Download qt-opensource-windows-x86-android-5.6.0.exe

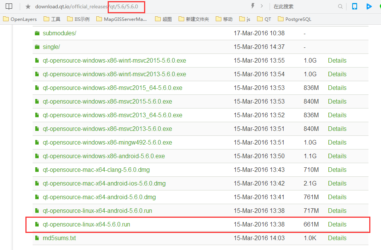coord(104,156)
